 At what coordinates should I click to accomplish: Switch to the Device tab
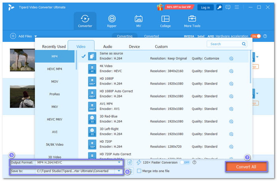[x=134, y=47]
